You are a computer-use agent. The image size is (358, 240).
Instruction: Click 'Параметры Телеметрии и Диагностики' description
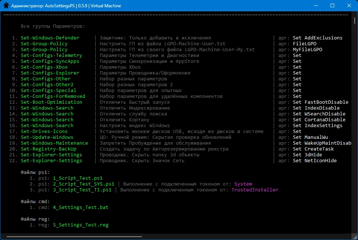(x=149, y=56)
